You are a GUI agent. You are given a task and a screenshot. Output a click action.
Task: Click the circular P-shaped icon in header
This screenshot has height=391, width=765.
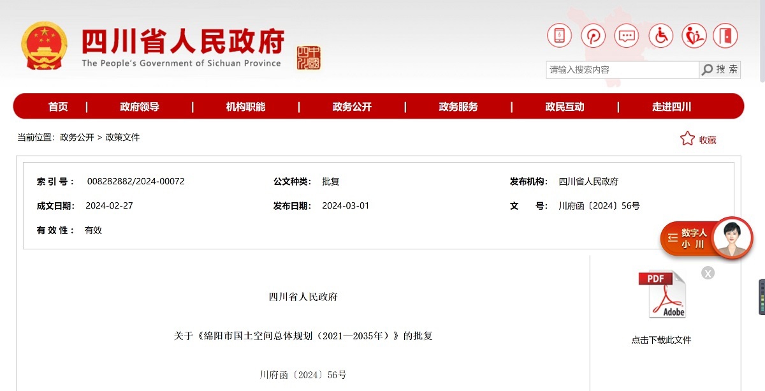point(593,36)
